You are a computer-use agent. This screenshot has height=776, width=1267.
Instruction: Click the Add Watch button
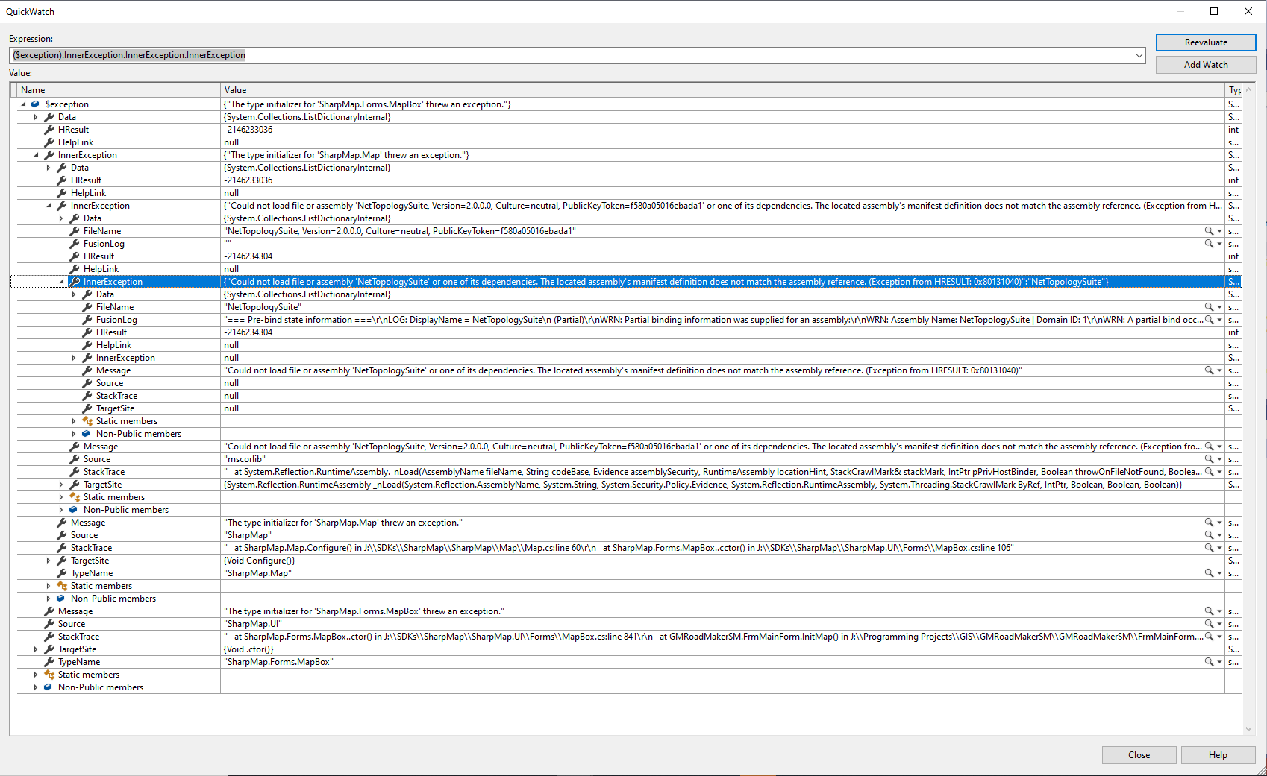click(x=1205, y=64)
